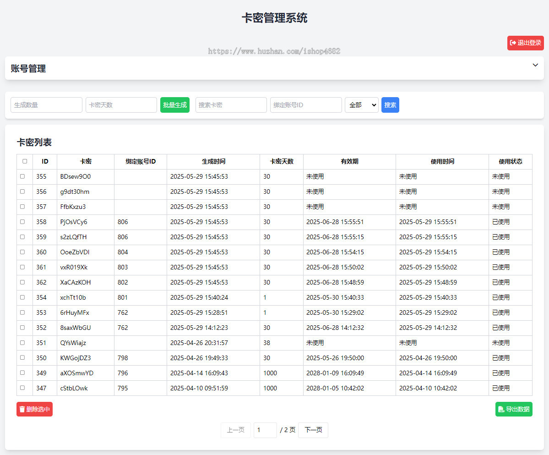This screenshot has width=549, height=455.
Task: Click the 卡密 column header
Action: (x=86, y=161)
